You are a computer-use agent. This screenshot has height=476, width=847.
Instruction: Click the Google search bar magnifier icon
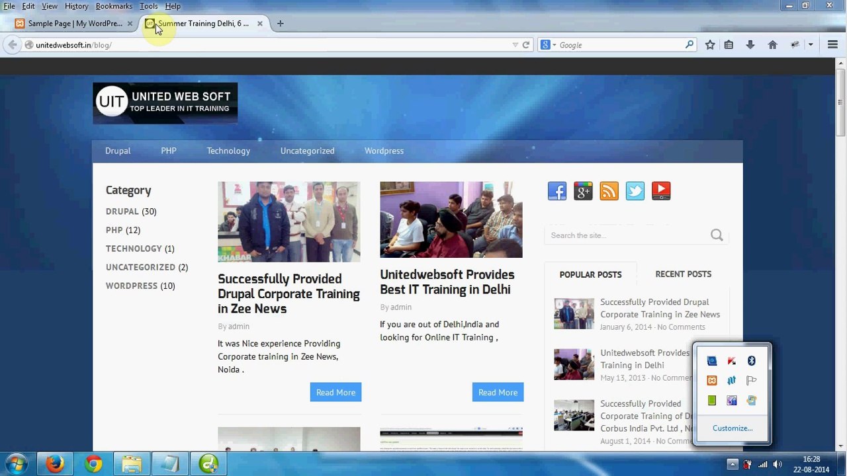690,45
